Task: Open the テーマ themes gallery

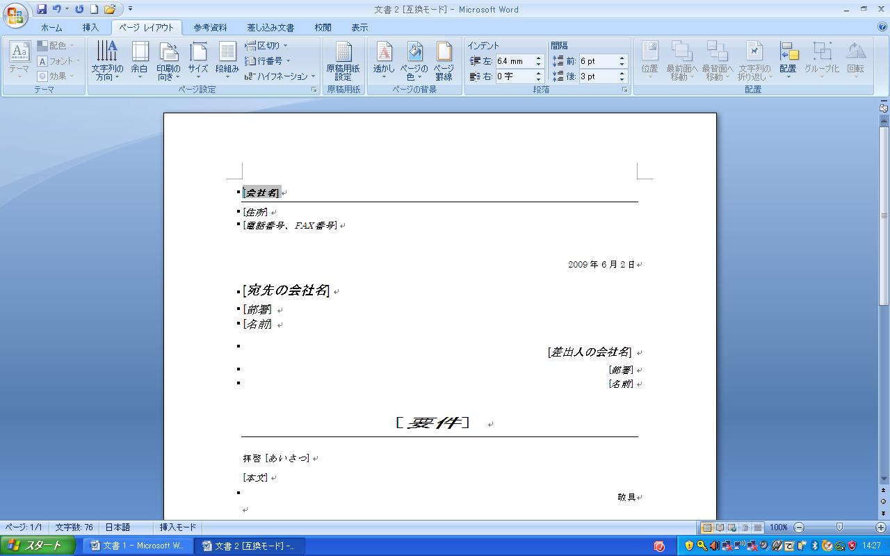Action: [x=19, y=60]
